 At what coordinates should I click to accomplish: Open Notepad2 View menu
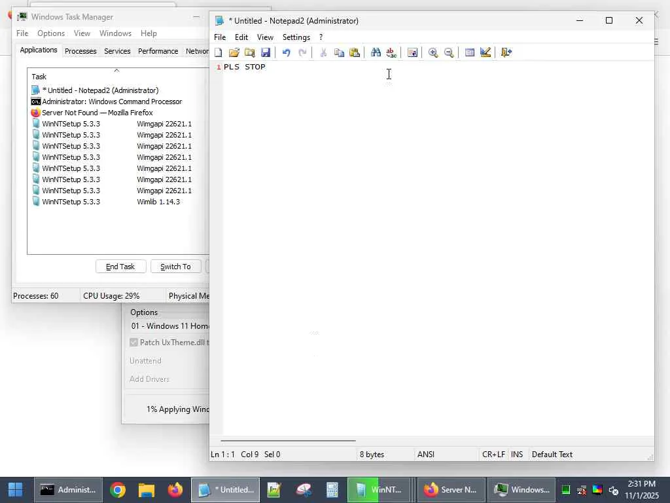[x=265, y=37]
